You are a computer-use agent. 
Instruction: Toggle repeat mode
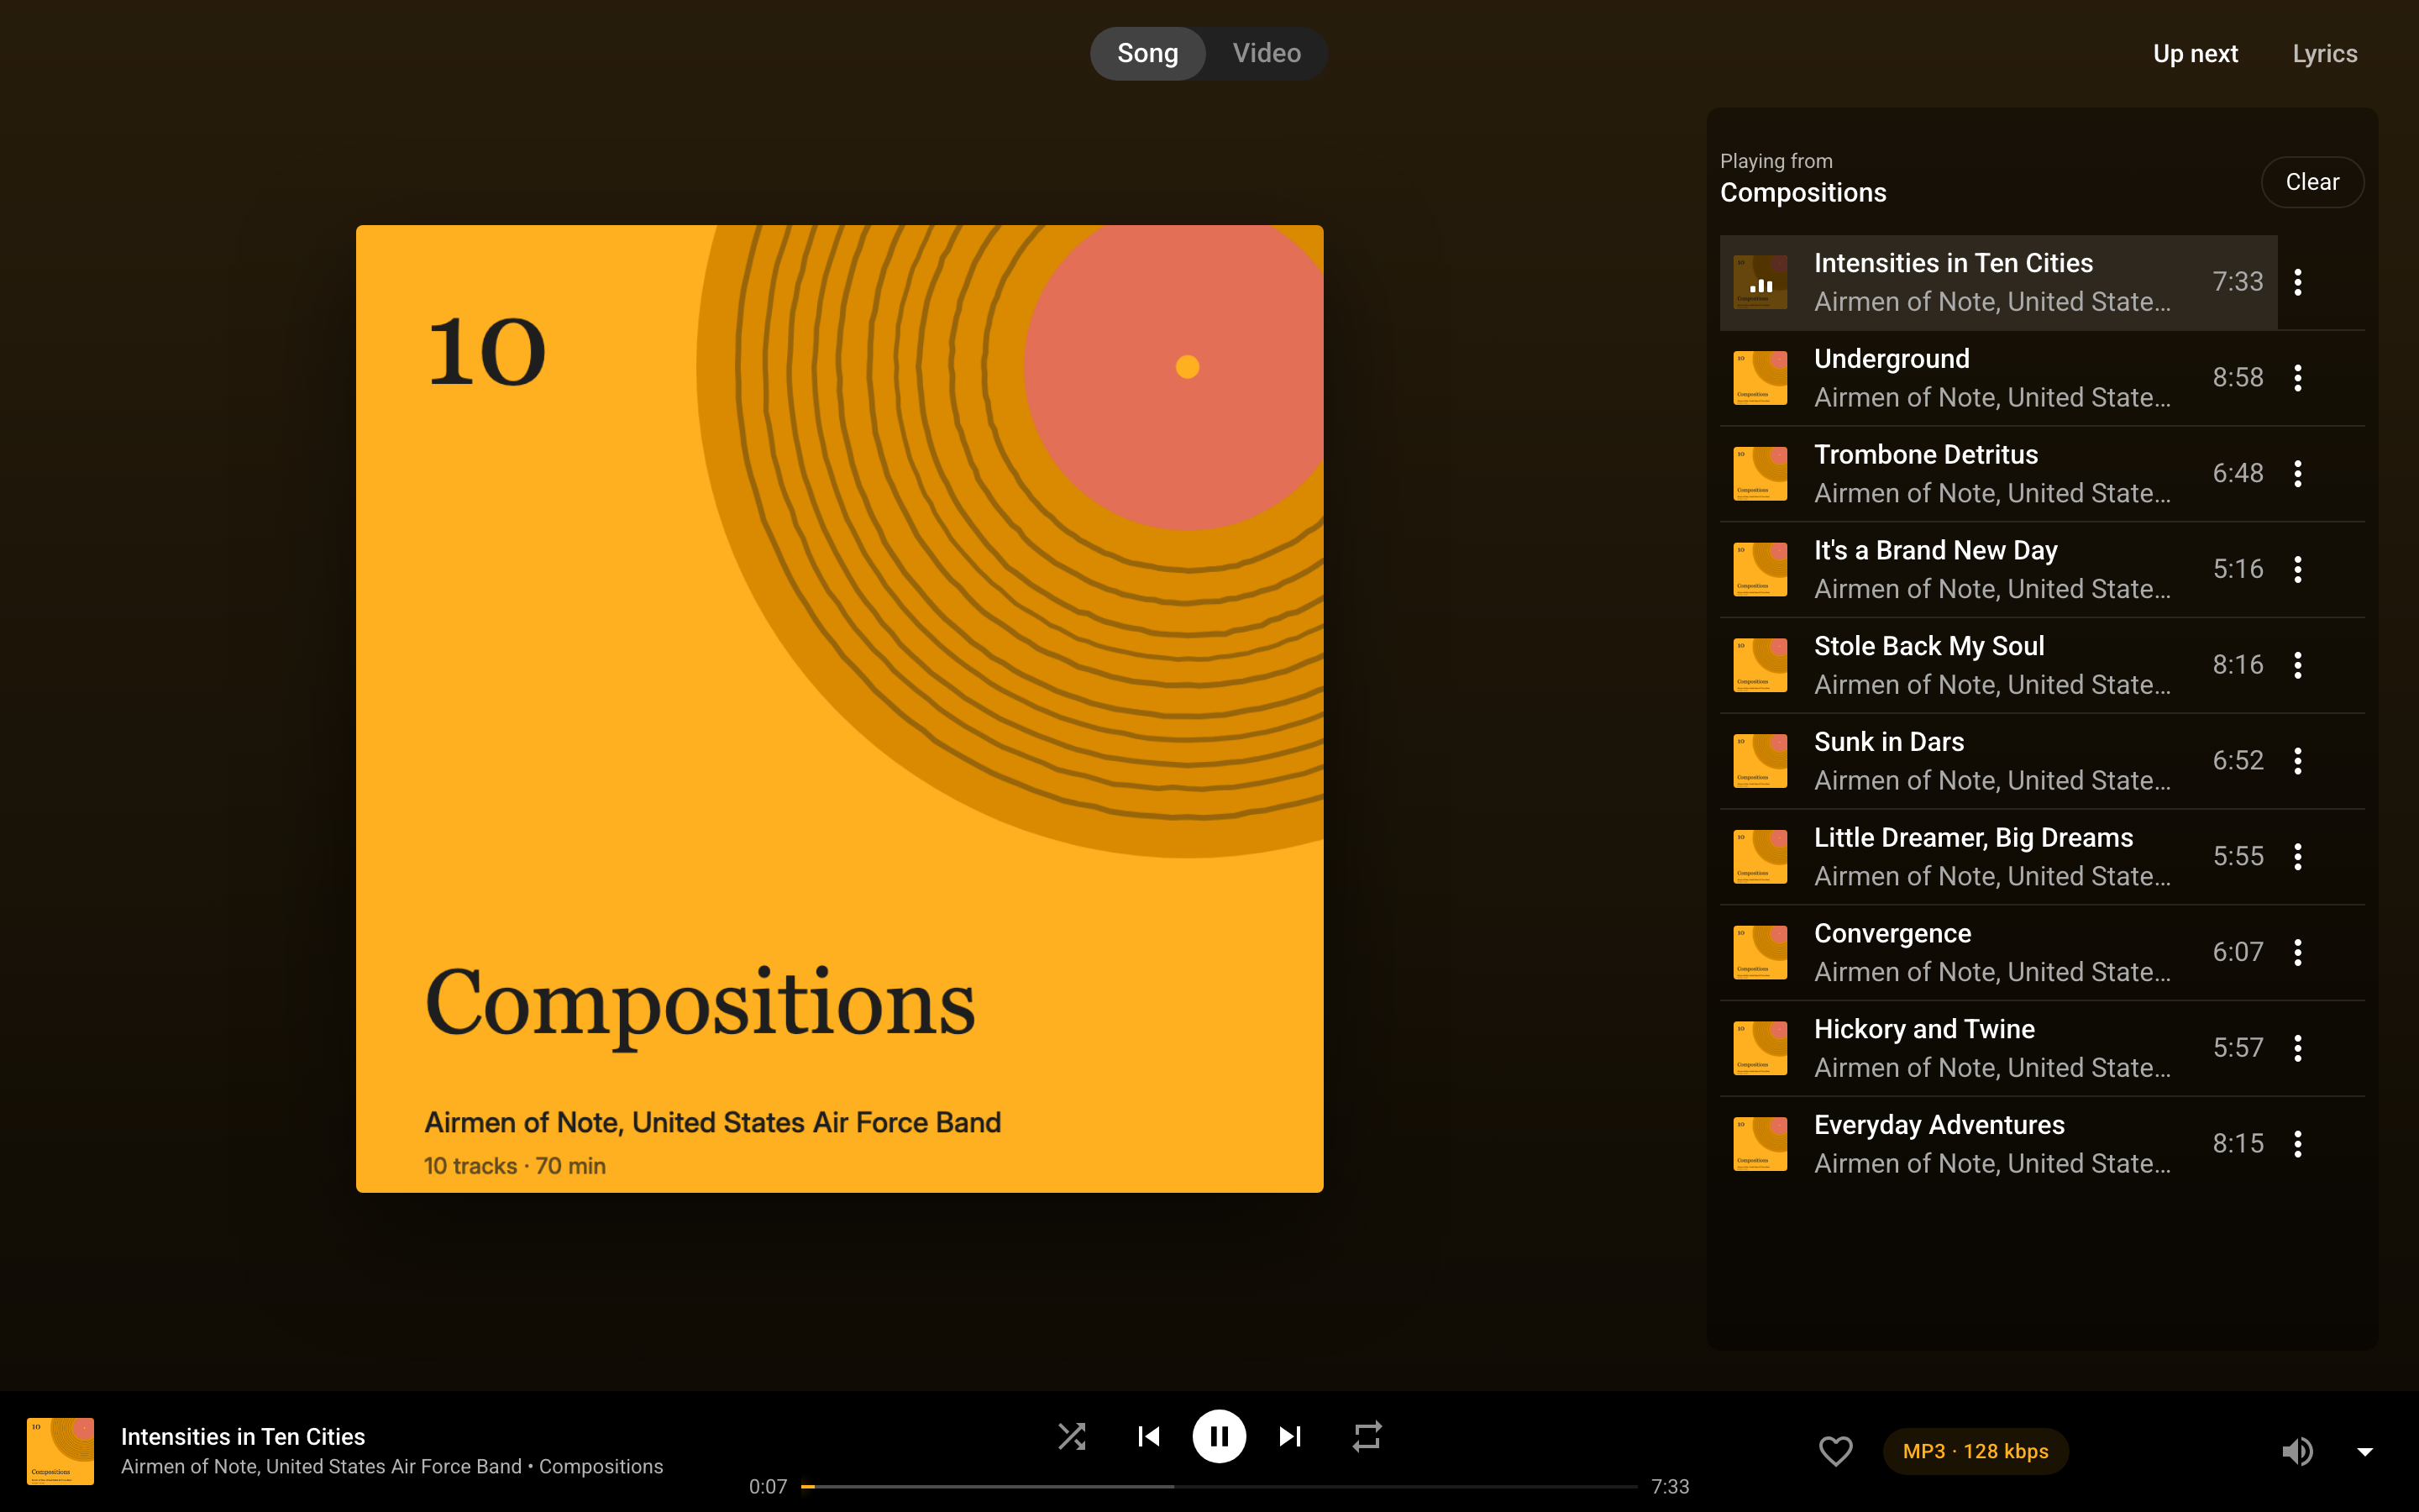point(1367,1437)
